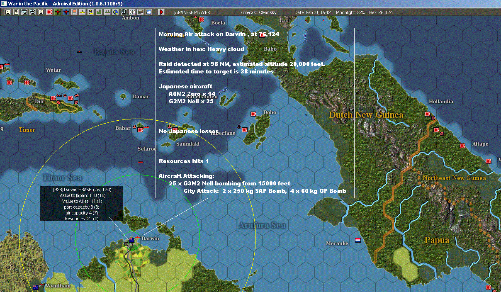Click the Hollandia city label on map
Viewport: 501px width, 292px height.
[x=441, y=102]
